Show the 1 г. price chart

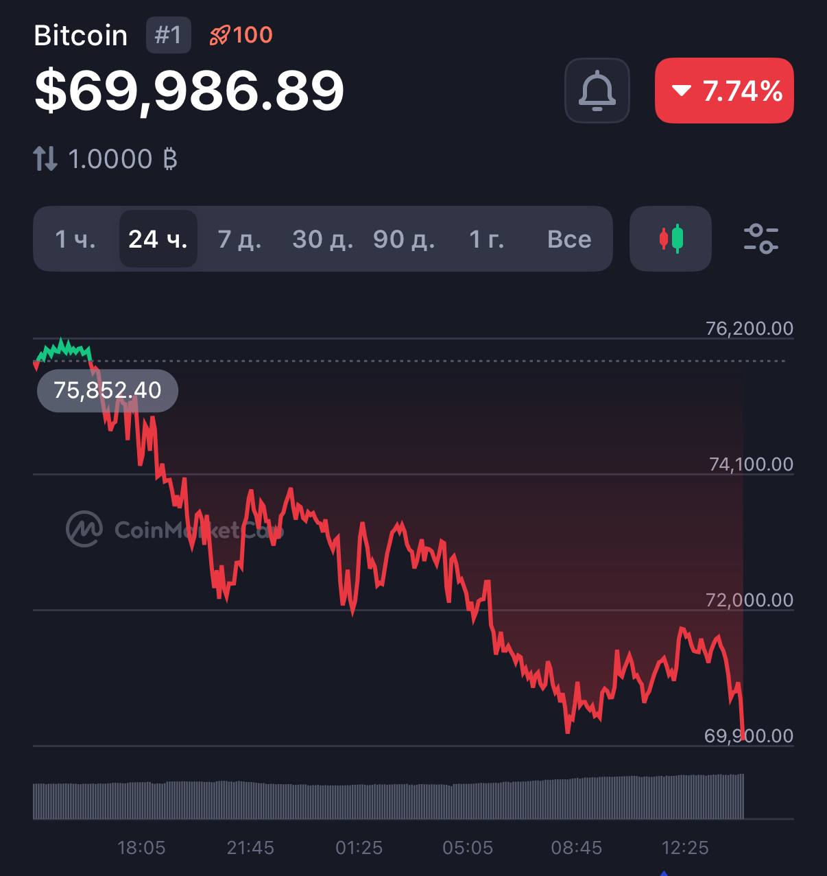pyautogui.click(x=486, y=239)
